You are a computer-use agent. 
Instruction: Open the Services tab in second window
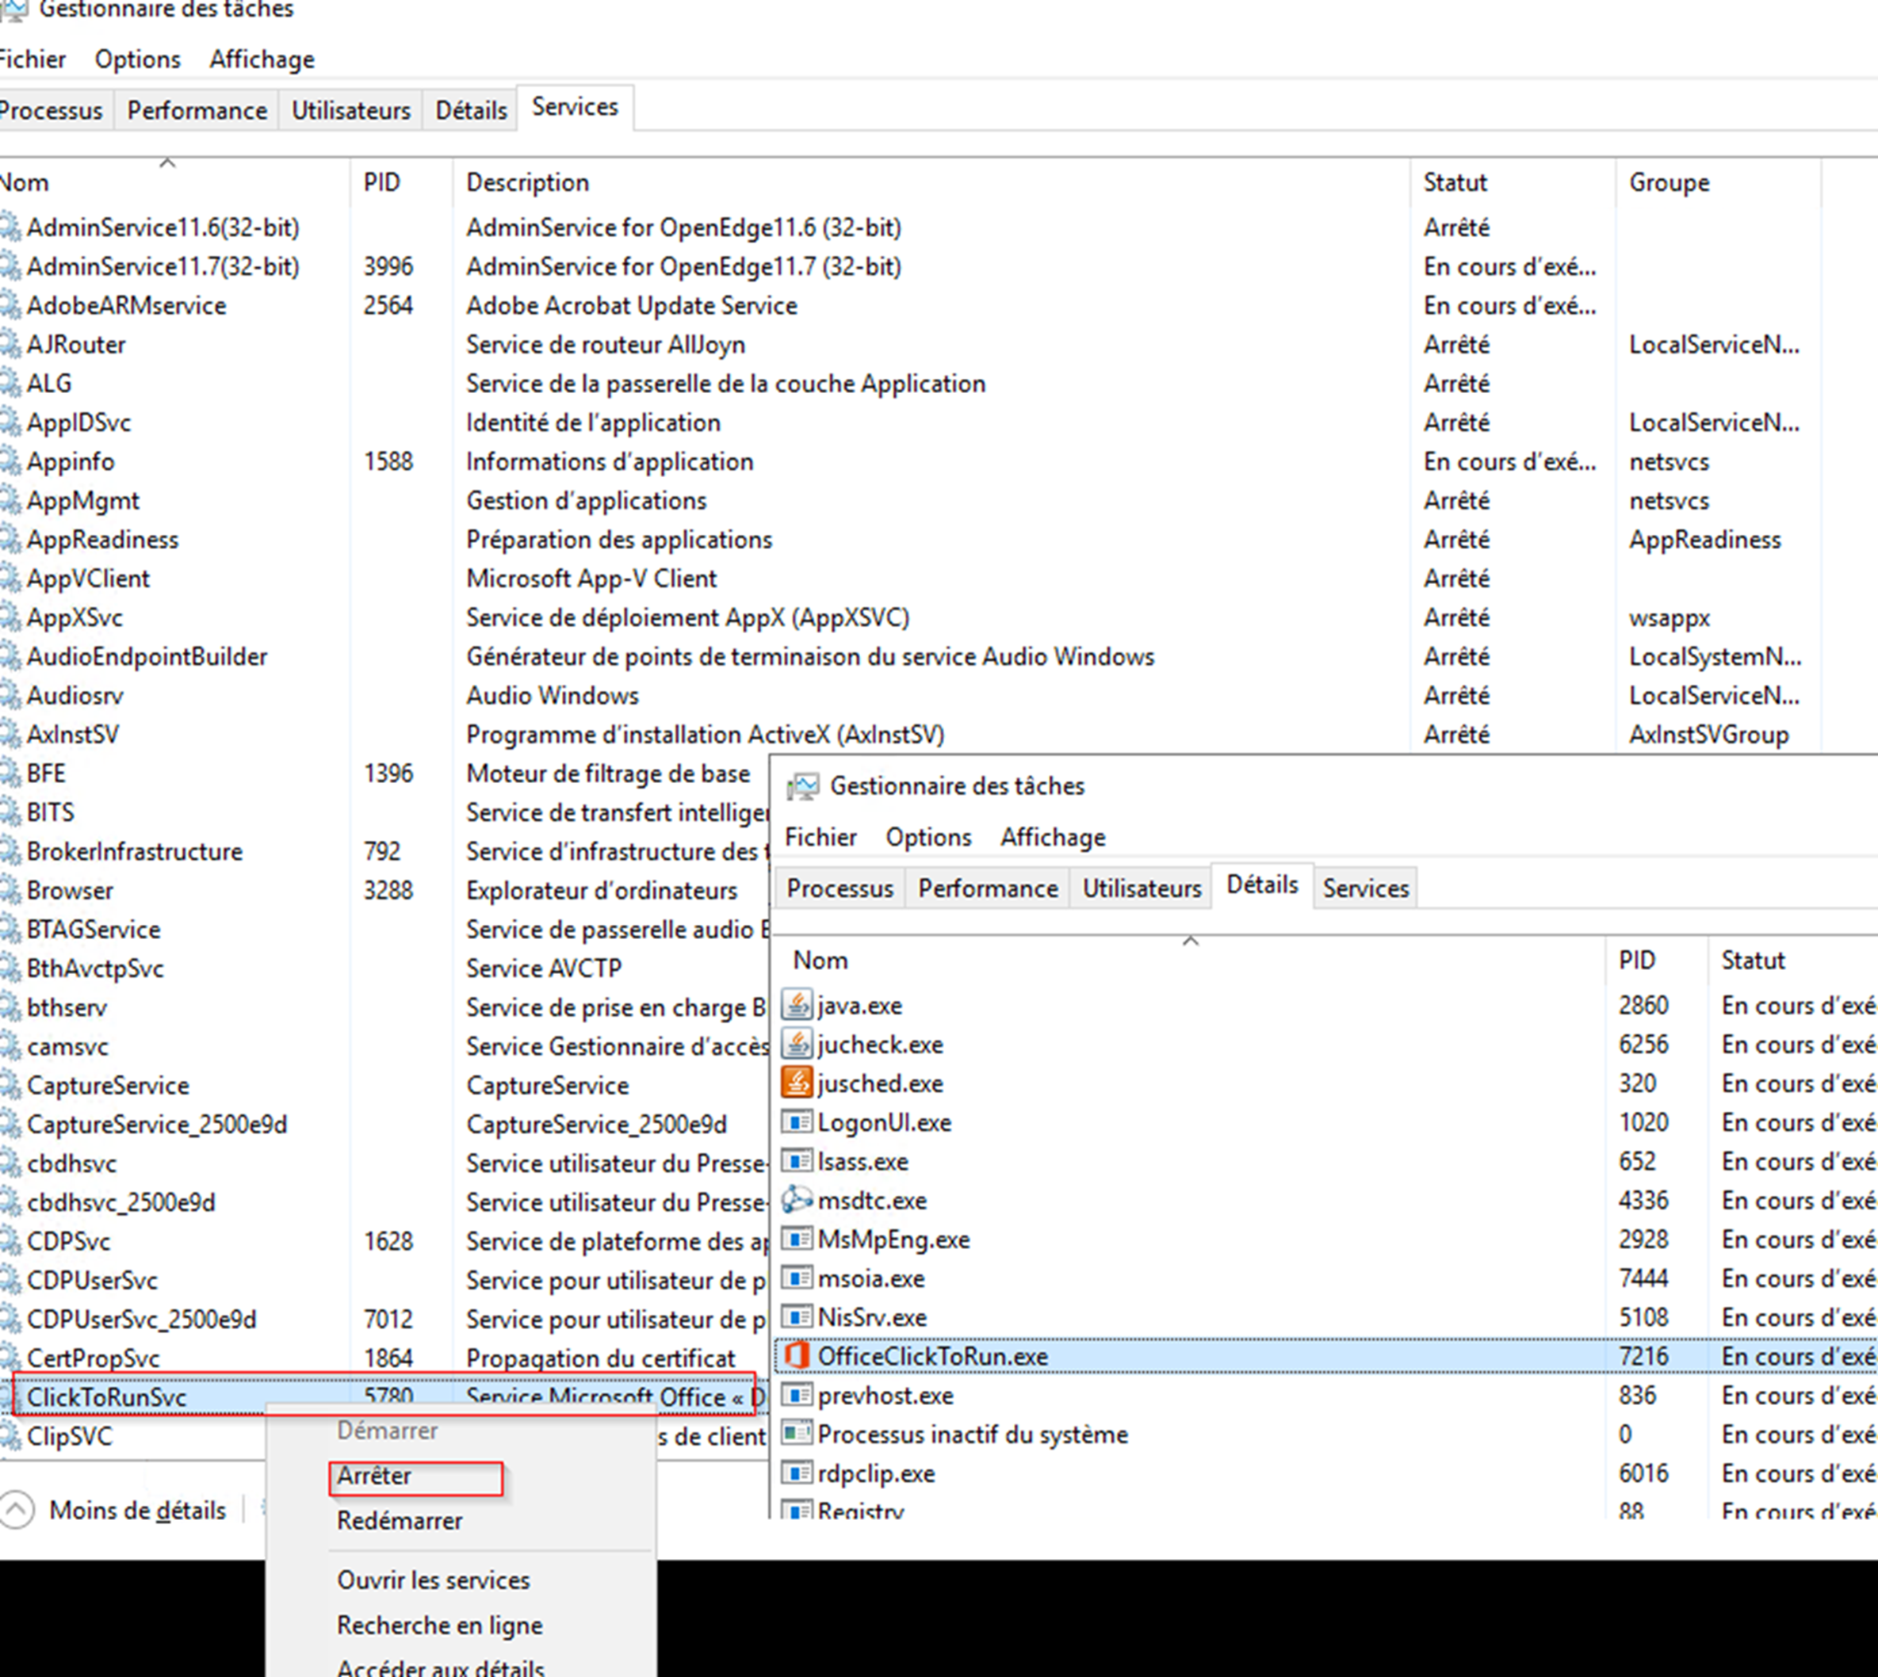coord(1365,888)
